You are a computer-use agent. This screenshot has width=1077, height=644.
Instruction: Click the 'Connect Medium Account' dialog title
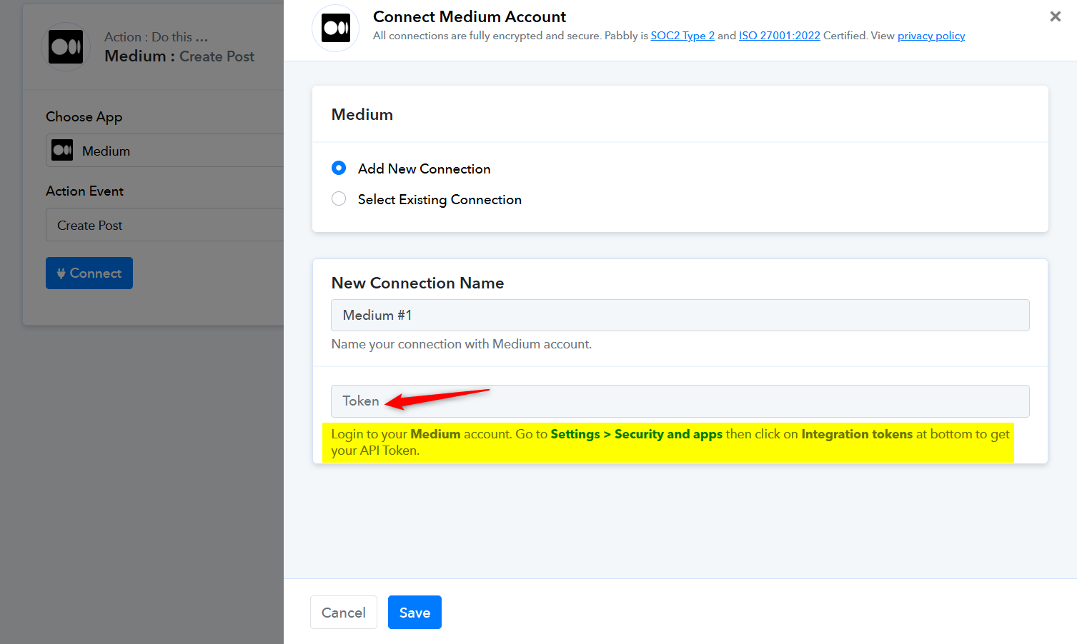coord(469,16)
